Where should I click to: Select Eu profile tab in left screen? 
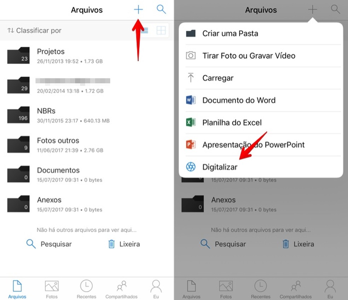(156, 290)
